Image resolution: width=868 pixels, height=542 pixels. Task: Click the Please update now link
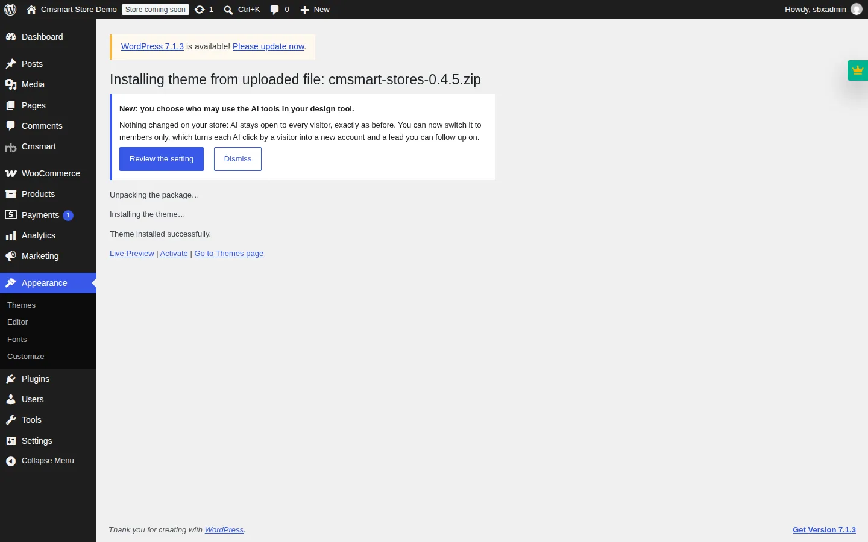click(269, 46)
